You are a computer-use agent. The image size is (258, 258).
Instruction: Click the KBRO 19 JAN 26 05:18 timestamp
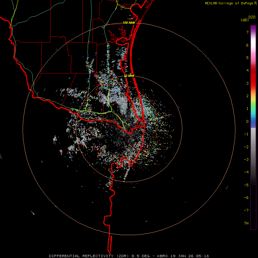point(183,256)
